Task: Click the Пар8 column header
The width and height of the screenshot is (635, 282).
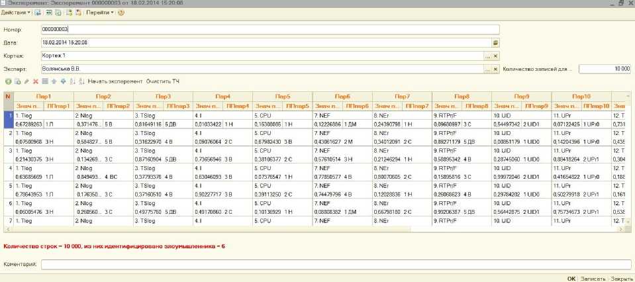Action: pos(462,97)
